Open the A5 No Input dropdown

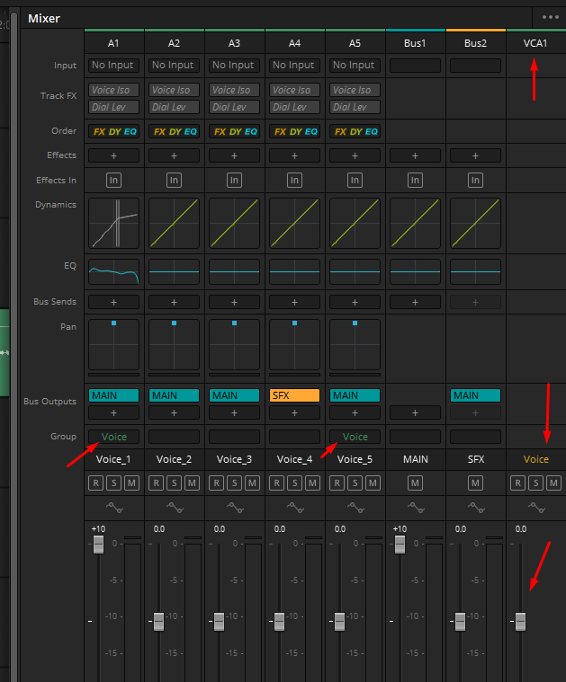pyautogui.click(x=355, y=66)
